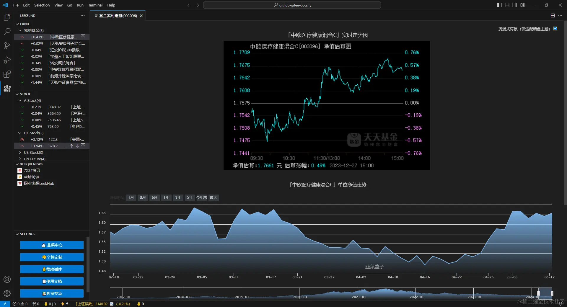
Task: Click the 个性定制 button
Action: coord(52,257)
